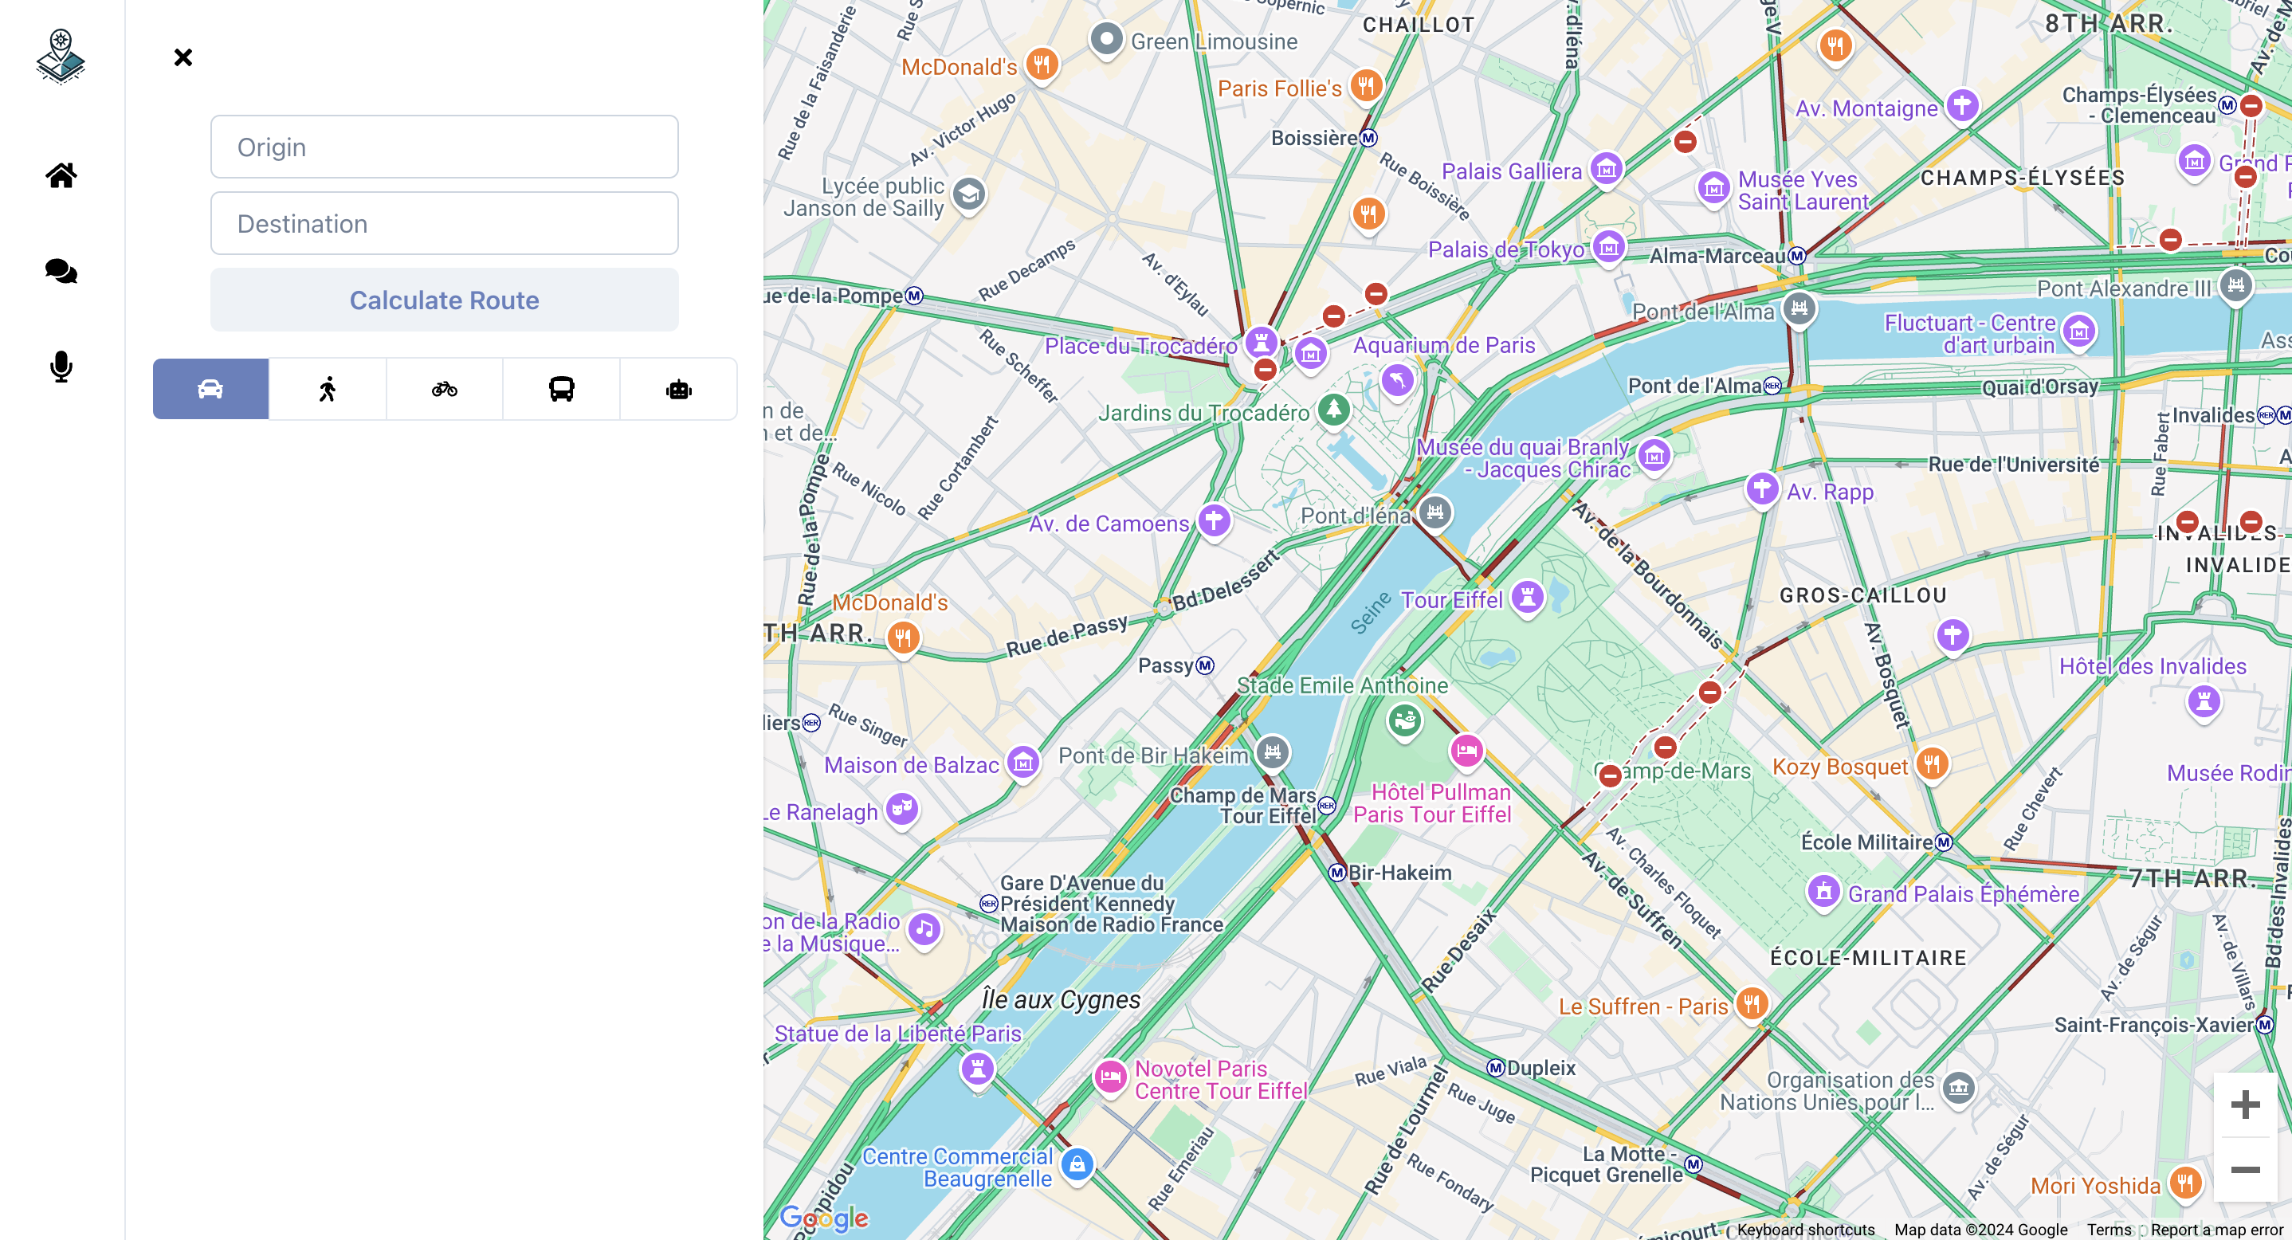Screen dimensions: 2292x1240
Task: Switch to walking travel mode
Action: 328,389
